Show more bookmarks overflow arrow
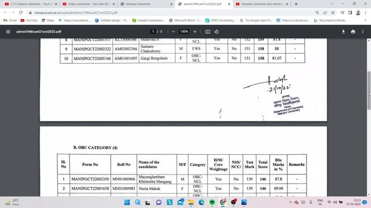This screenshot has height=208, width=371. coord(365,21)
